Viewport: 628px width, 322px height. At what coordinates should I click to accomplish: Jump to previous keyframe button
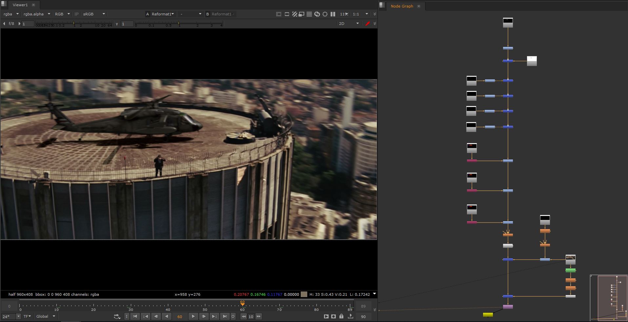(x=145, y=317)
